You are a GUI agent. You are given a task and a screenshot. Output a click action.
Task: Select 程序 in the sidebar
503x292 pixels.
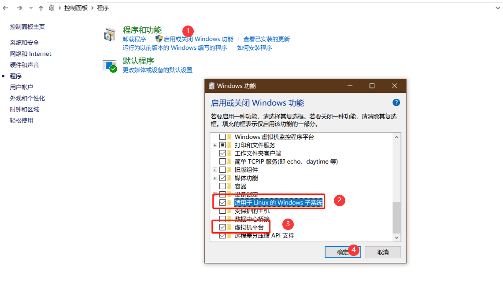tap(16, 76)
